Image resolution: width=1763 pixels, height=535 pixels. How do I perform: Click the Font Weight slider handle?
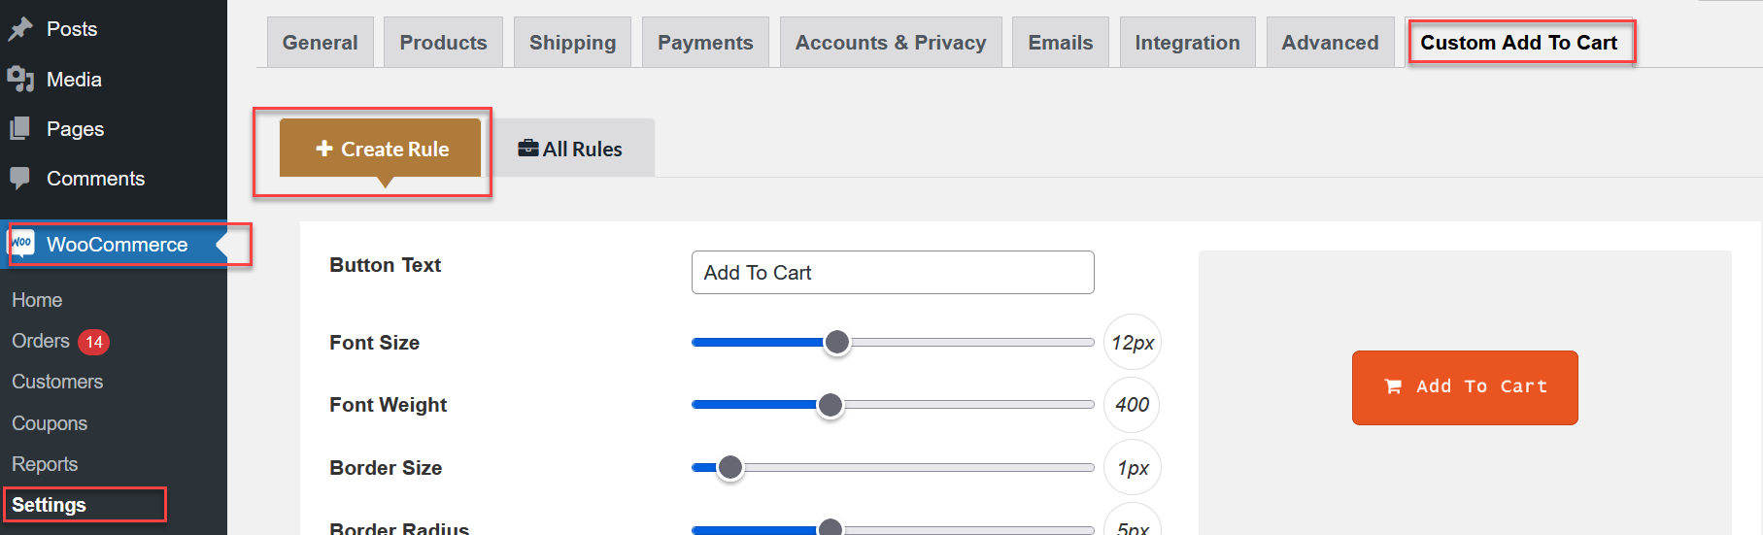tap(830, 405)
